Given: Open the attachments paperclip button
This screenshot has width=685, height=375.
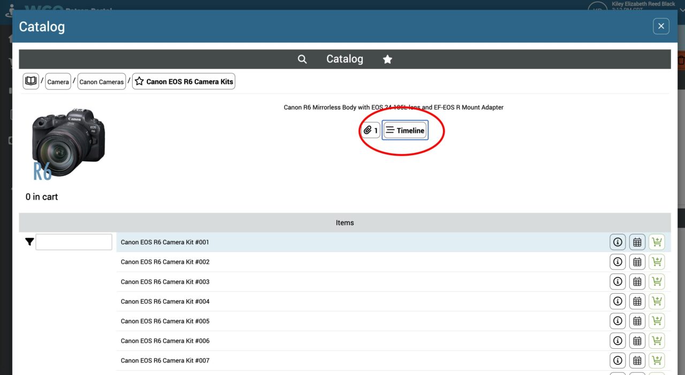Looking at the screenshot, I should [370, 130].
